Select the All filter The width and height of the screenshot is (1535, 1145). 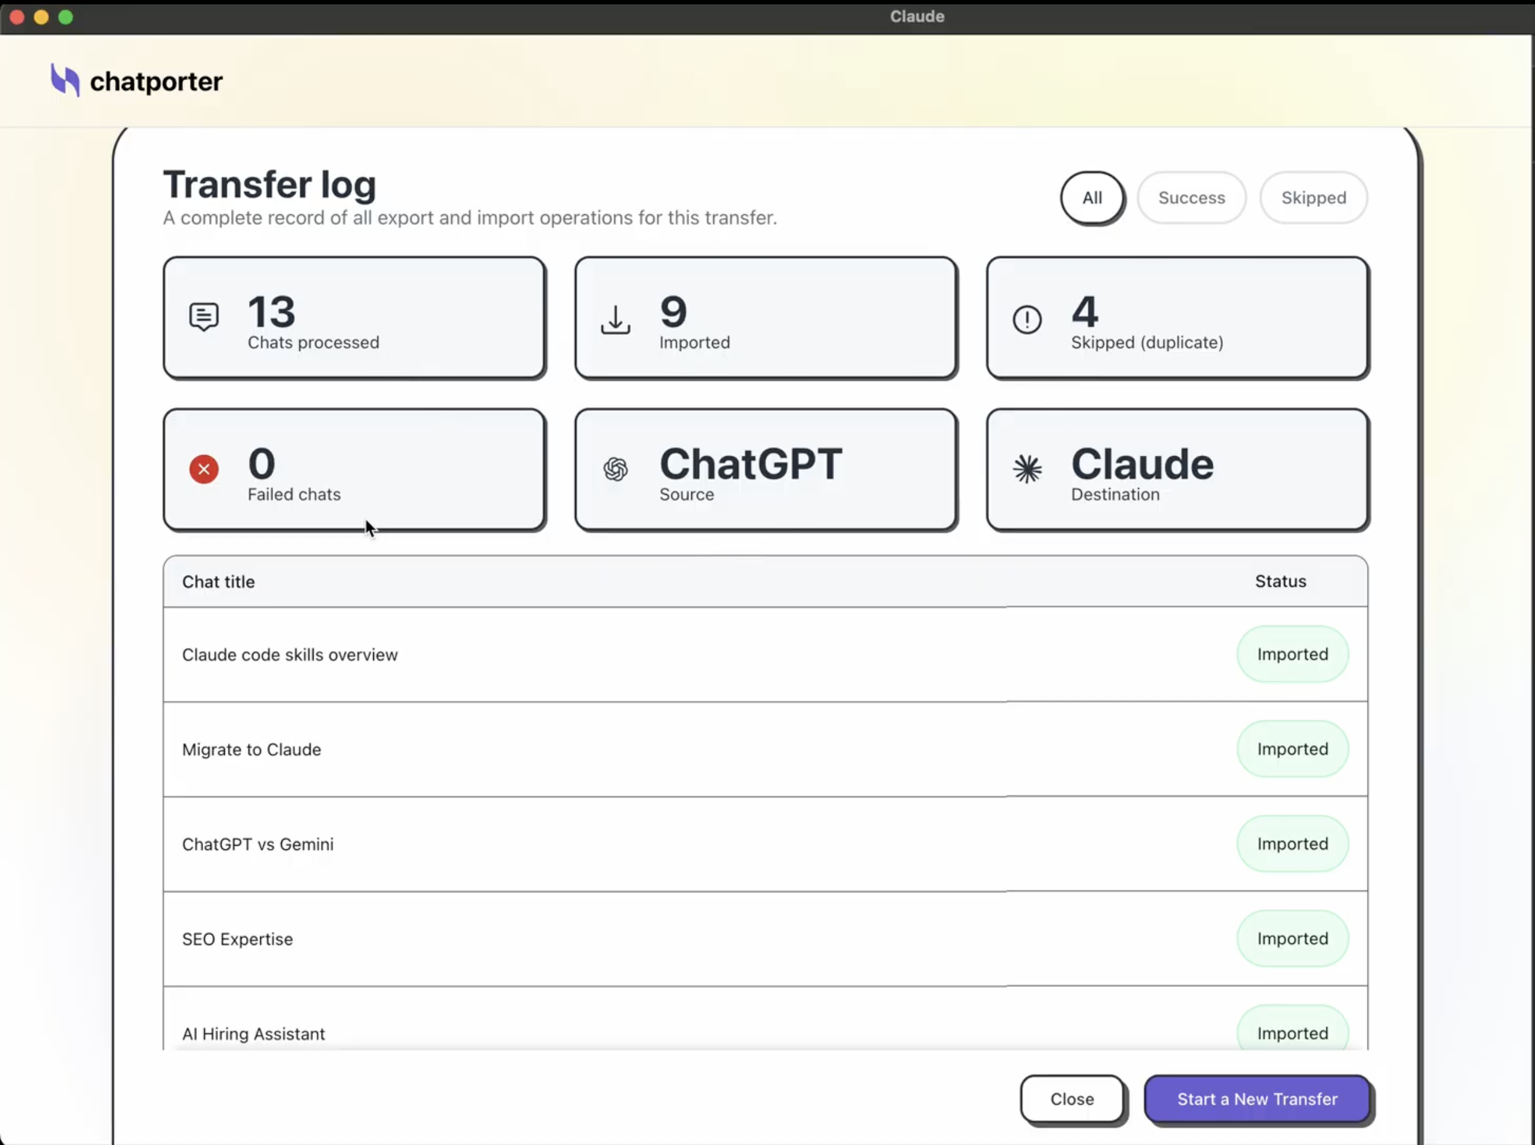pos(1092,197)
